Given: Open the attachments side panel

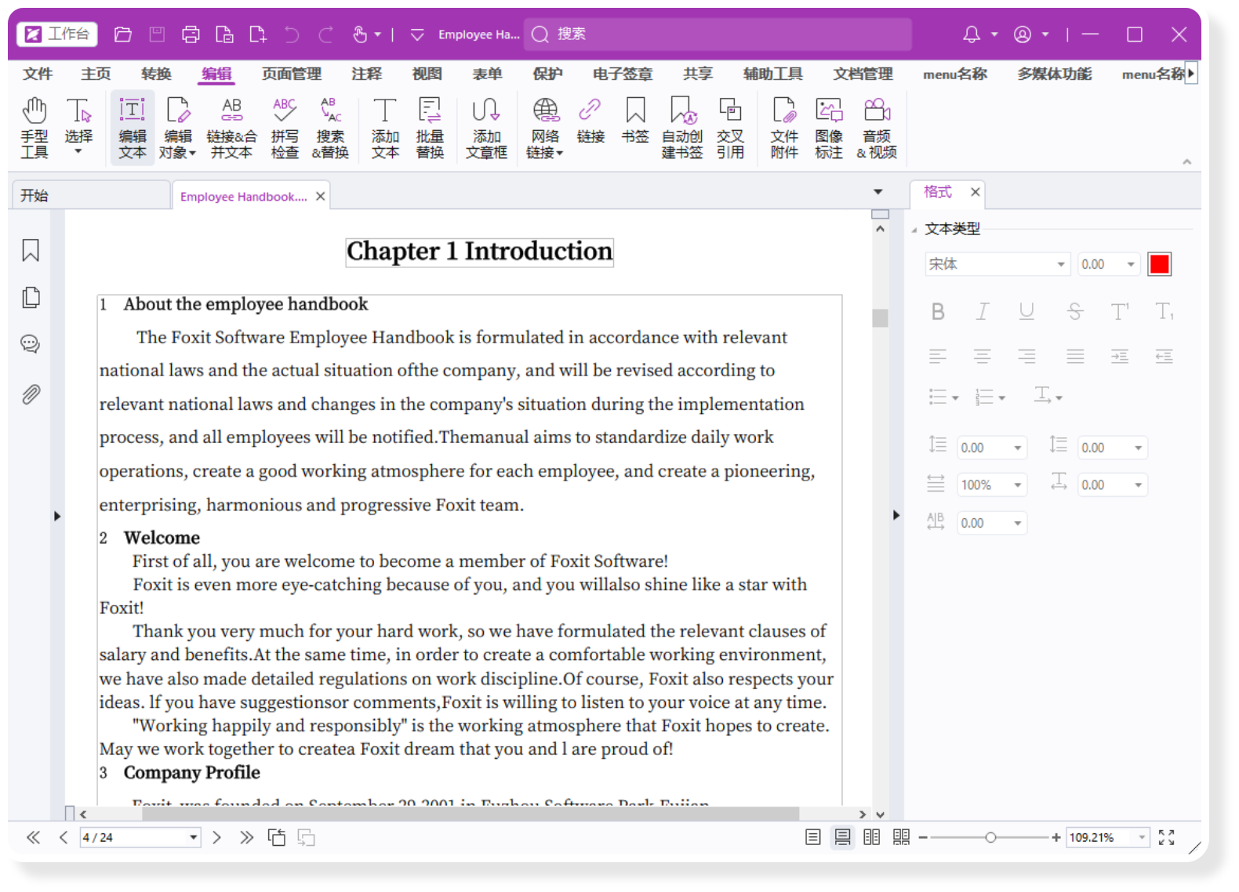Looking at the screenshot, I should coord(31,394).
